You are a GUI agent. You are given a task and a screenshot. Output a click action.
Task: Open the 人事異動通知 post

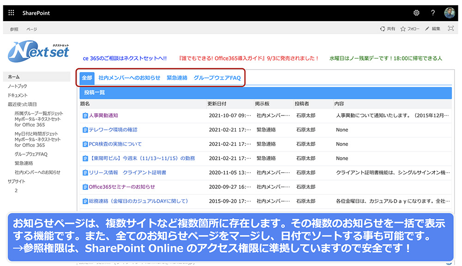click(x=103, y=115)
